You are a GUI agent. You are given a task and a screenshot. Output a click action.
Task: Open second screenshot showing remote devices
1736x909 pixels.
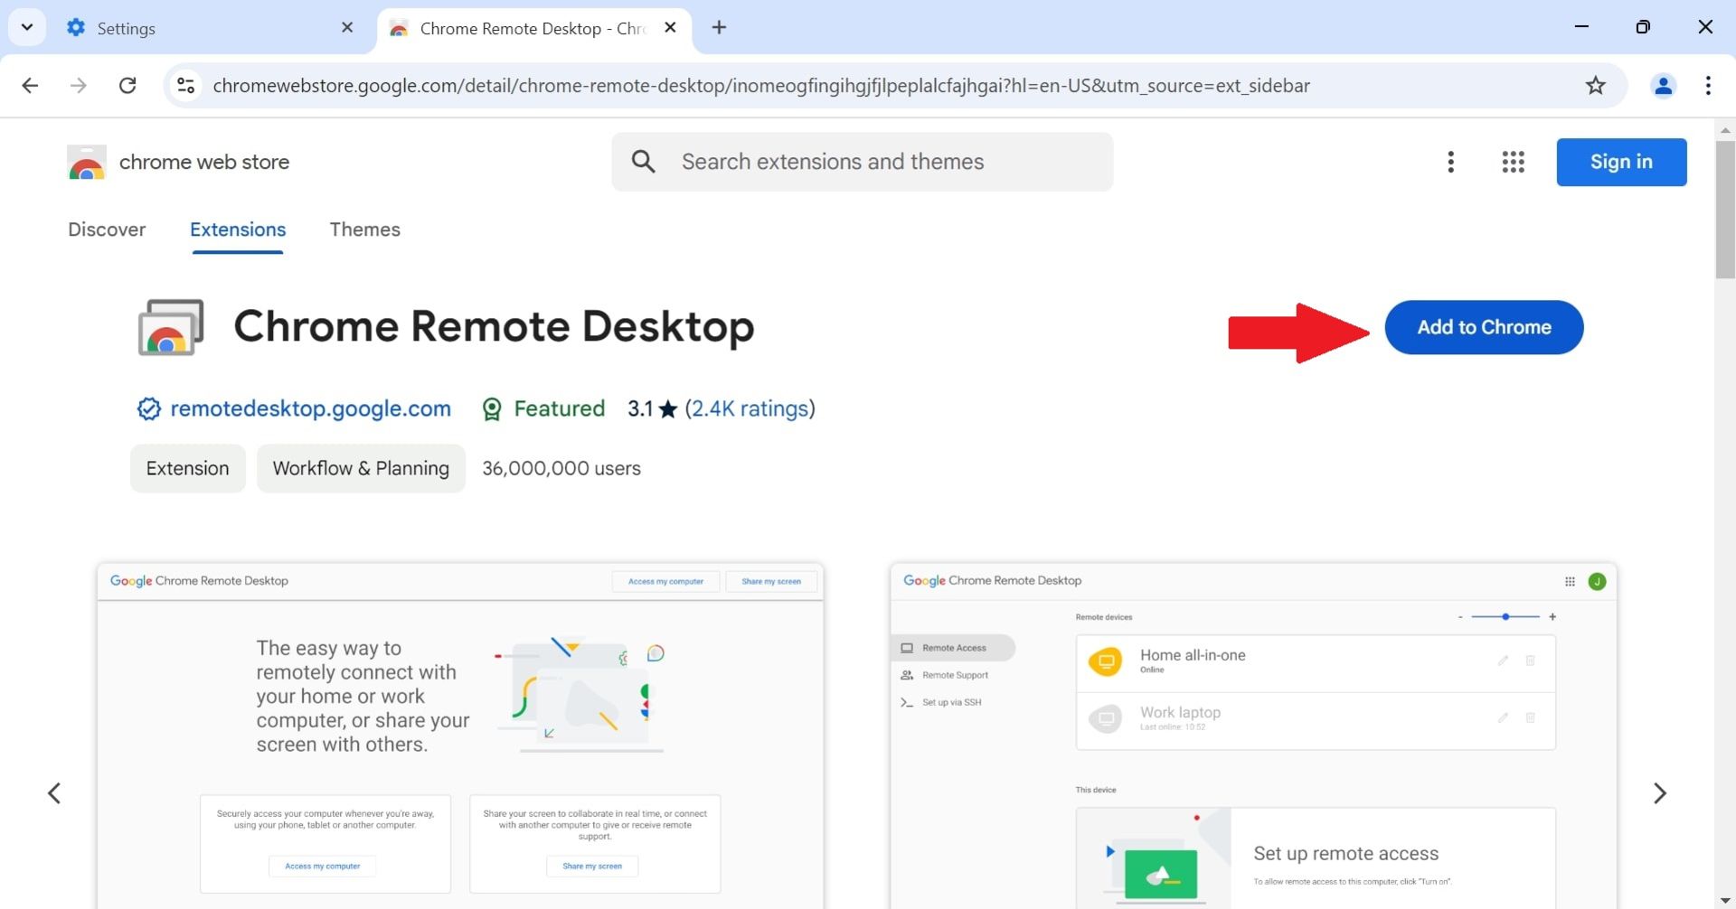[1253, 736]
